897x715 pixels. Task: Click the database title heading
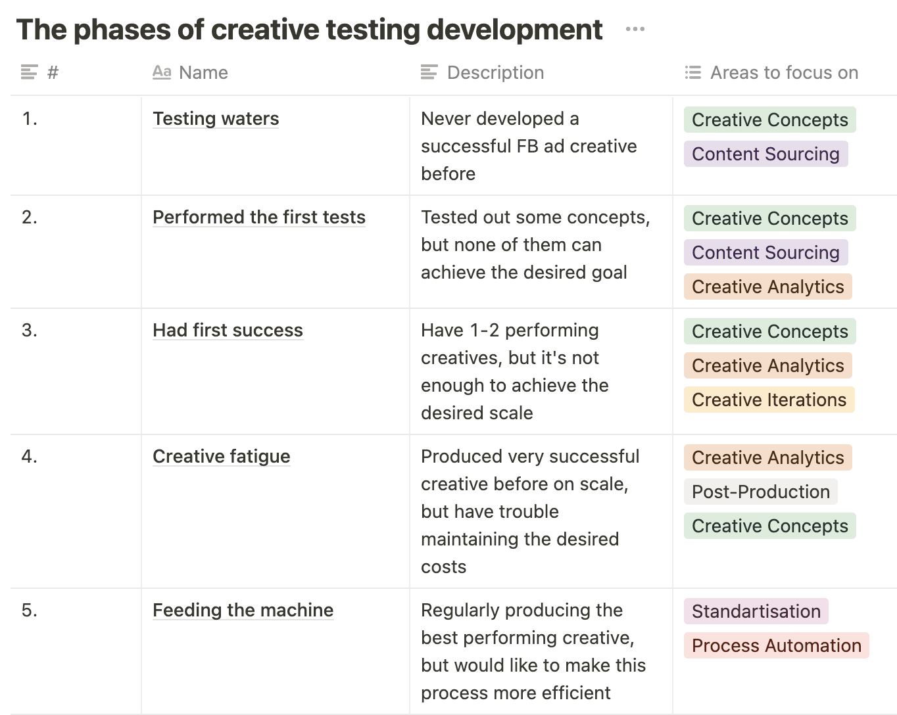pyautogui.click(x=309, y=30)
